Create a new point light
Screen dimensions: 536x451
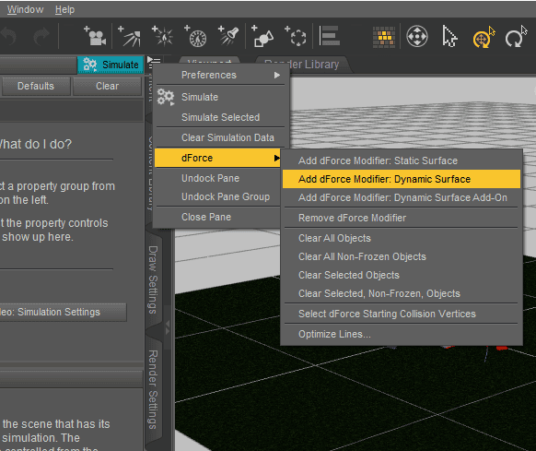[x=163, y=36]
